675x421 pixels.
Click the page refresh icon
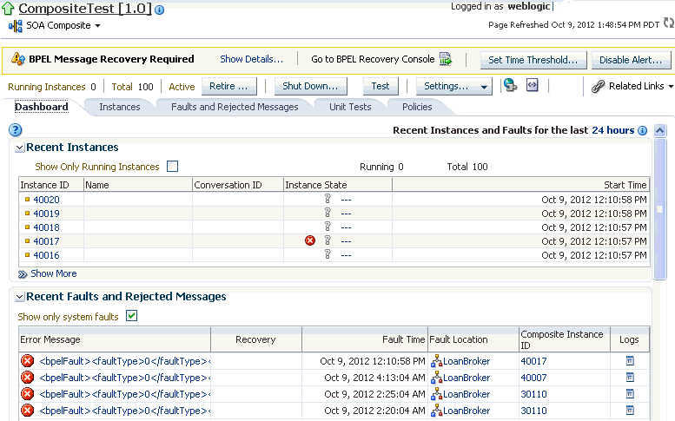pyautogui.click(x=669, y=23)
